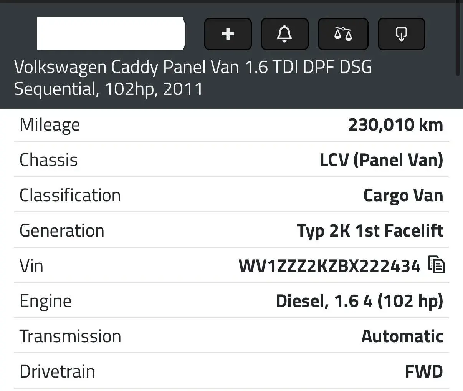The image size is (463, 391).
Task: Click the scrollbar at the right edge
Action: (457, 38)
